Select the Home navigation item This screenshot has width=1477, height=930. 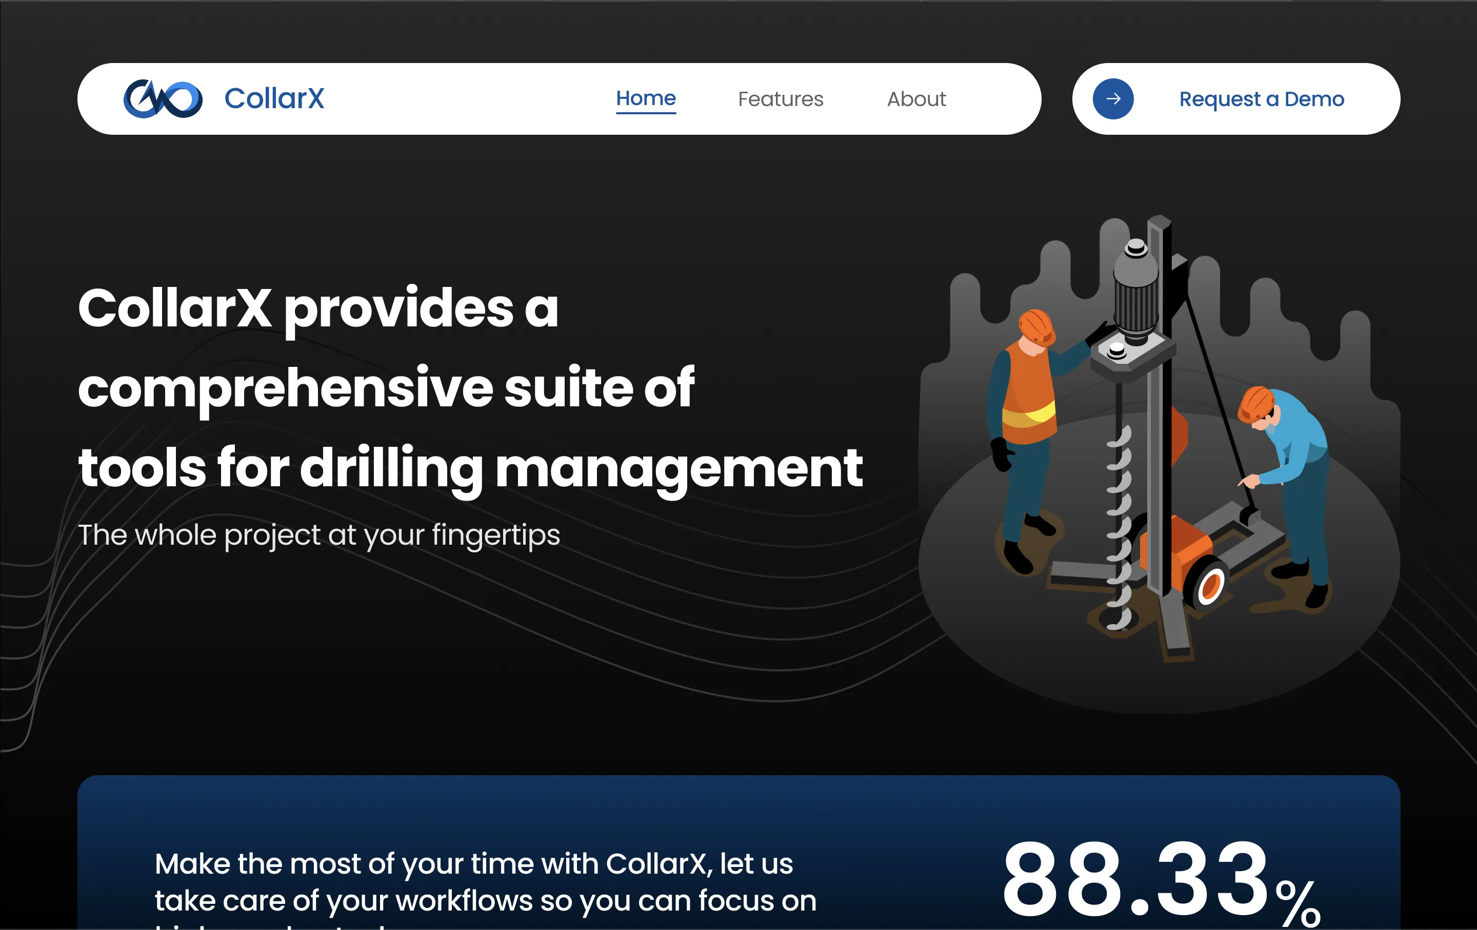645,97
